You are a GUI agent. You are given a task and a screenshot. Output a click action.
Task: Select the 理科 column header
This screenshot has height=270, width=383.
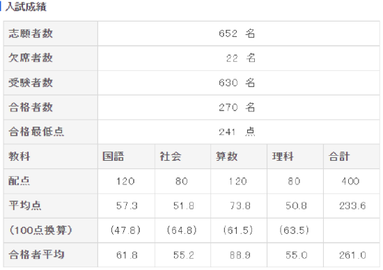[x=283, y=157]
